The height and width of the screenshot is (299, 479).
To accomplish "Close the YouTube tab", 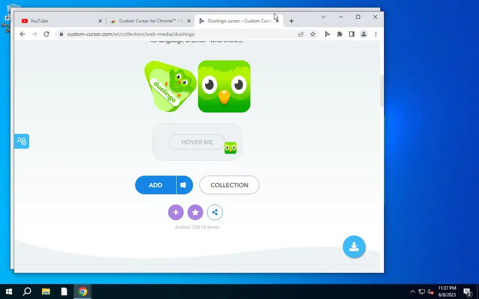I will (x=100, y=21).
